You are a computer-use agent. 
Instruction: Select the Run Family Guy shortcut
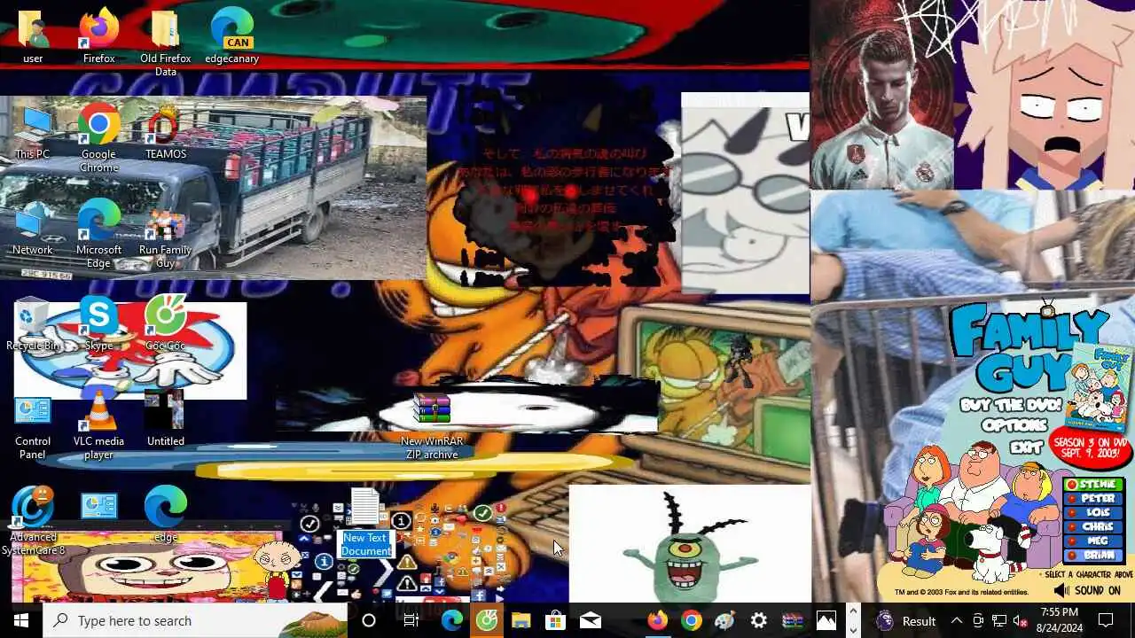[166, 234]
